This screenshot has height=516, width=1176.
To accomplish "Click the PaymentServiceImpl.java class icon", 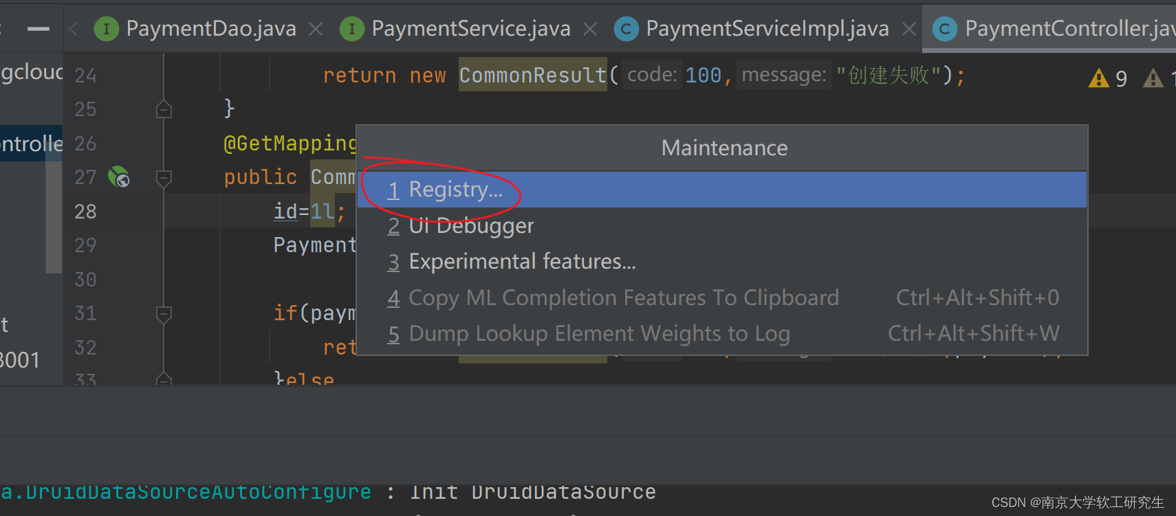I will point(626,29).
